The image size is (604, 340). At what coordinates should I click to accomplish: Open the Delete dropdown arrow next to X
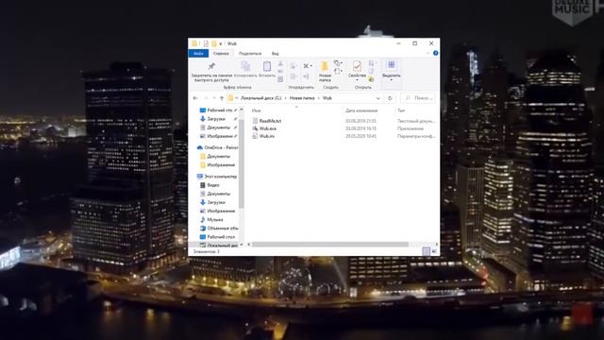tap(311, 66)
